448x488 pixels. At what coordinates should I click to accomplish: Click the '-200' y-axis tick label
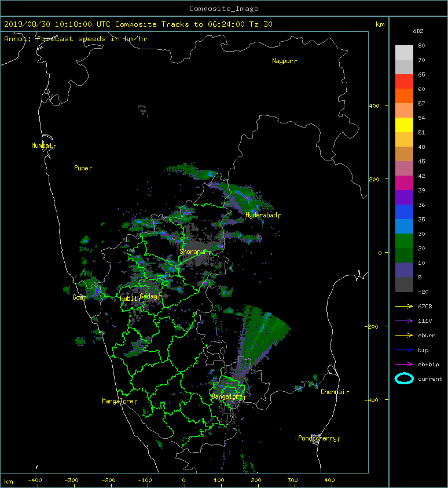click(372, 326)
